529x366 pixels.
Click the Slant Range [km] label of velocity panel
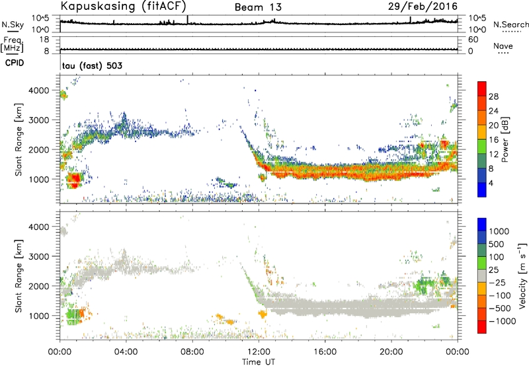tap(19, 276)
